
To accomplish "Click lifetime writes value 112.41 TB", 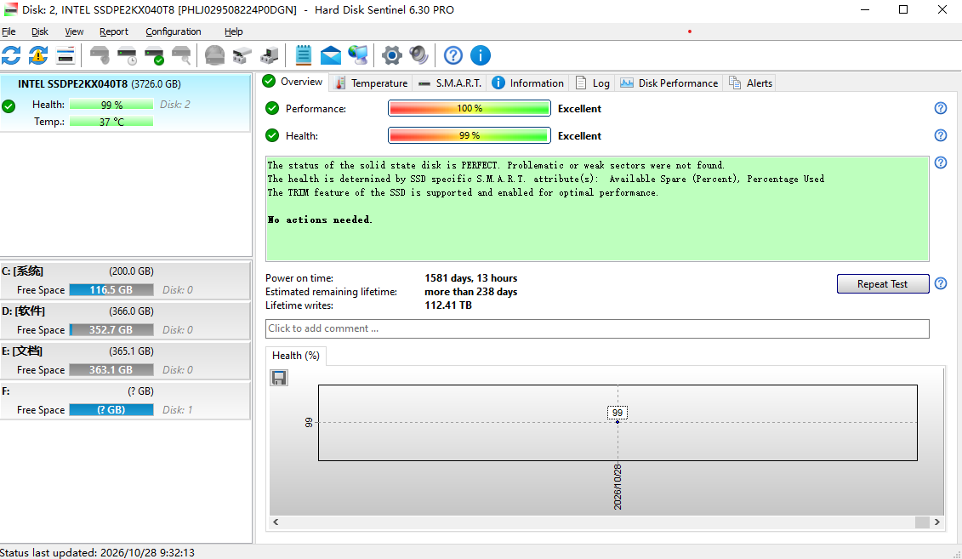I will pyautogui.click(x=448, y=305).
